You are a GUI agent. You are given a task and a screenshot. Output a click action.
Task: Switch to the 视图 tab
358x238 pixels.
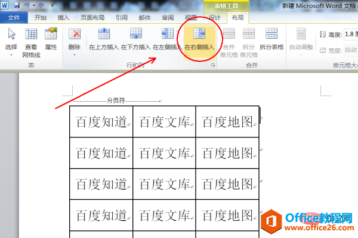[x=191, y=17]
